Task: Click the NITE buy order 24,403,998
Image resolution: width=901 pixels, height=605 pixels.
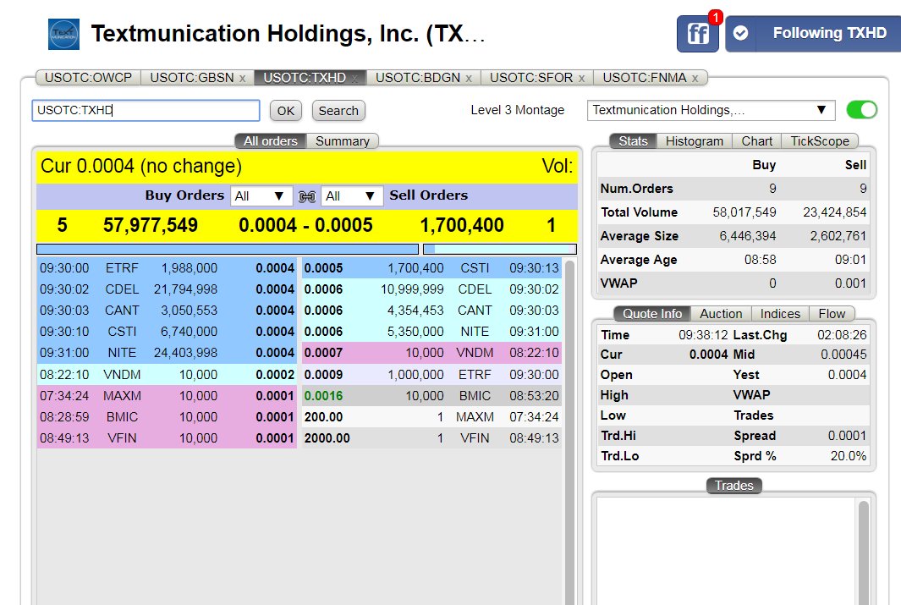Action: [x=167, y=353]
